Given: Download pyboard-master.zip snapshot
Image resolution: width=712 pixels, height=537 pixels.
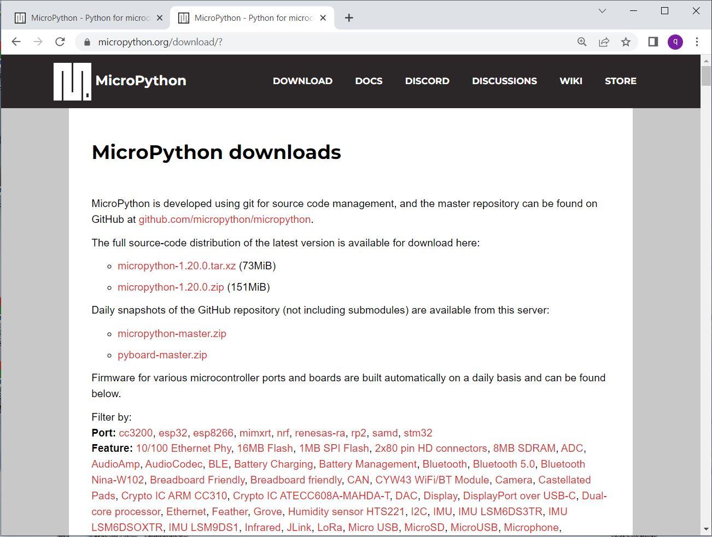Looking at the screenshot, I should 162,355.
